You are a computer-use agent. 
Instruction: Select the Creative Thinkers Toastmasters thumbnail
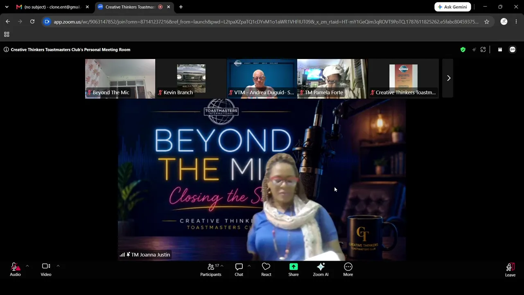(x=403, y=79)
